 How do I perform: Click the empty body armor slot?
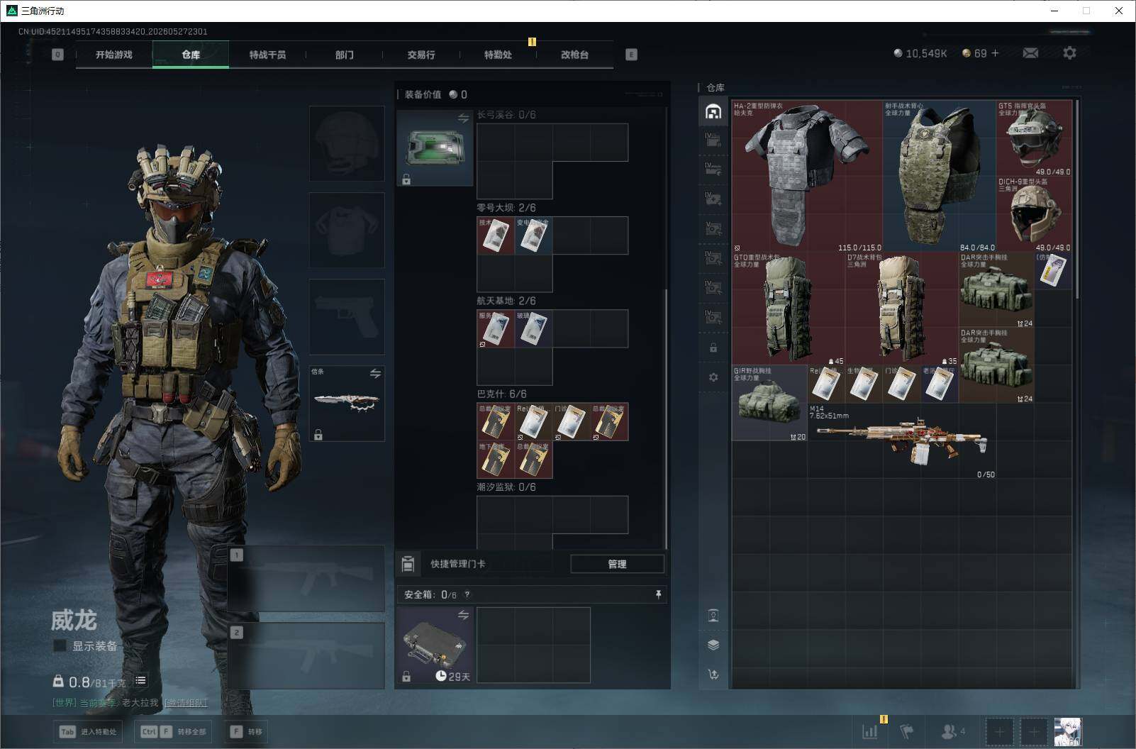347,230
